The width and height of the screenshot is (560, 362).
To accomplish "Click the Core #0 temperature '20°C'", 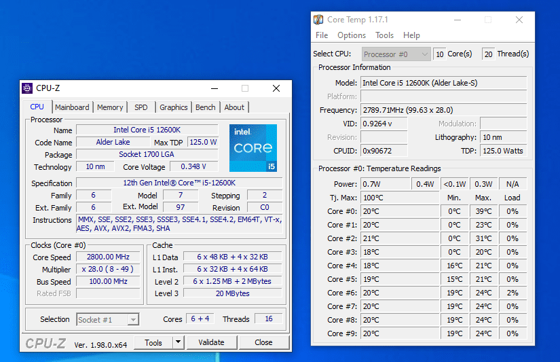I will coord(400,211).
